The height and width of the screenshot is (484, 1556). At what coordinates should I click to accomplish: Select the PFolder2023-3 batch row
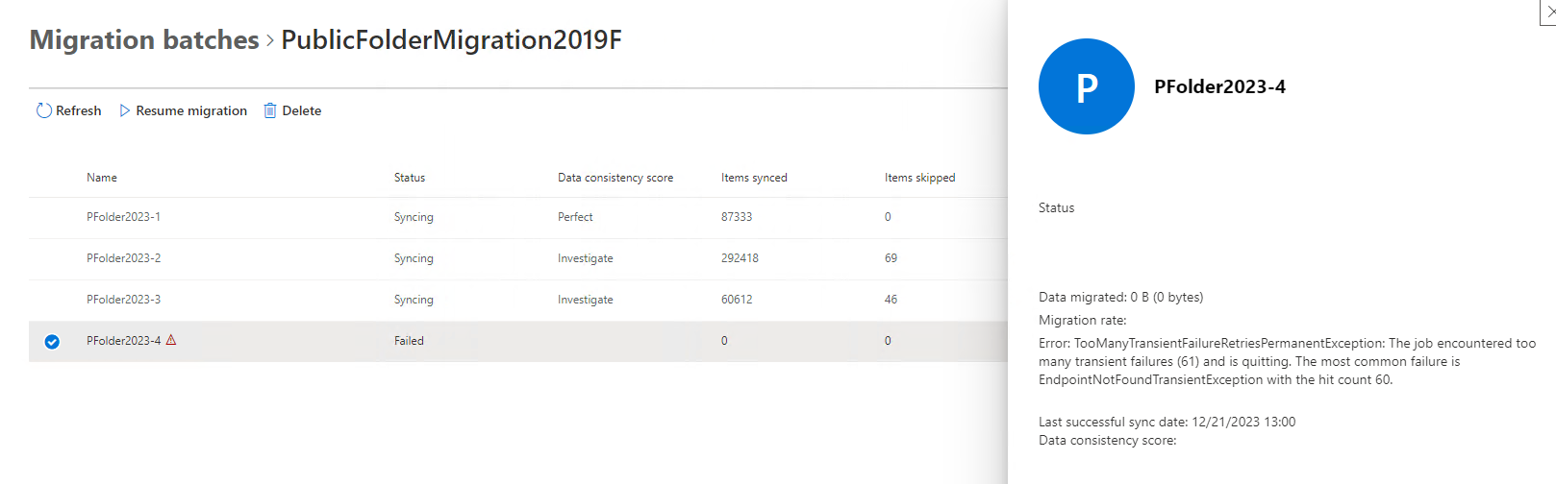click(124, 300)
